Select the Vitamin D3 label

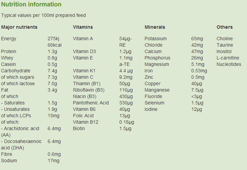click(84, 52)
